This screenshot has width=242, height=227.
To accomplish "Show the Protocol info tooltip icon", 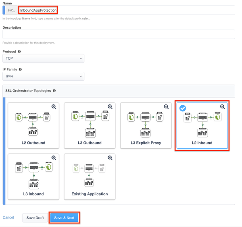I will point(19,52).
